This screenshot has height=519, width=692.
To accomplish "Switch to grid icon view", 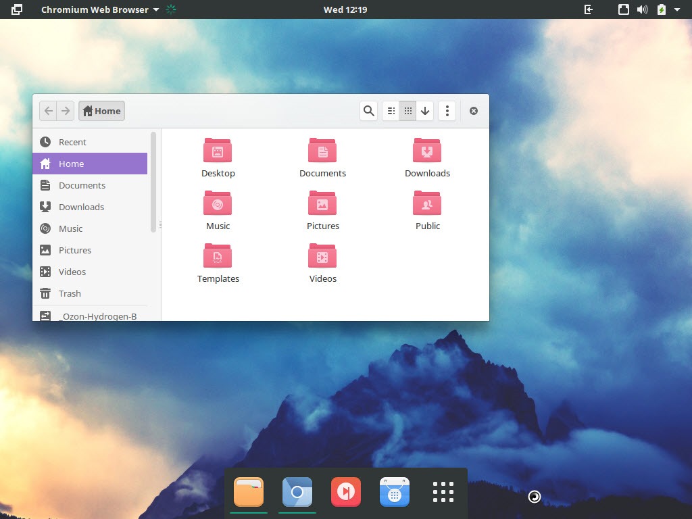I will coord(407,111).
